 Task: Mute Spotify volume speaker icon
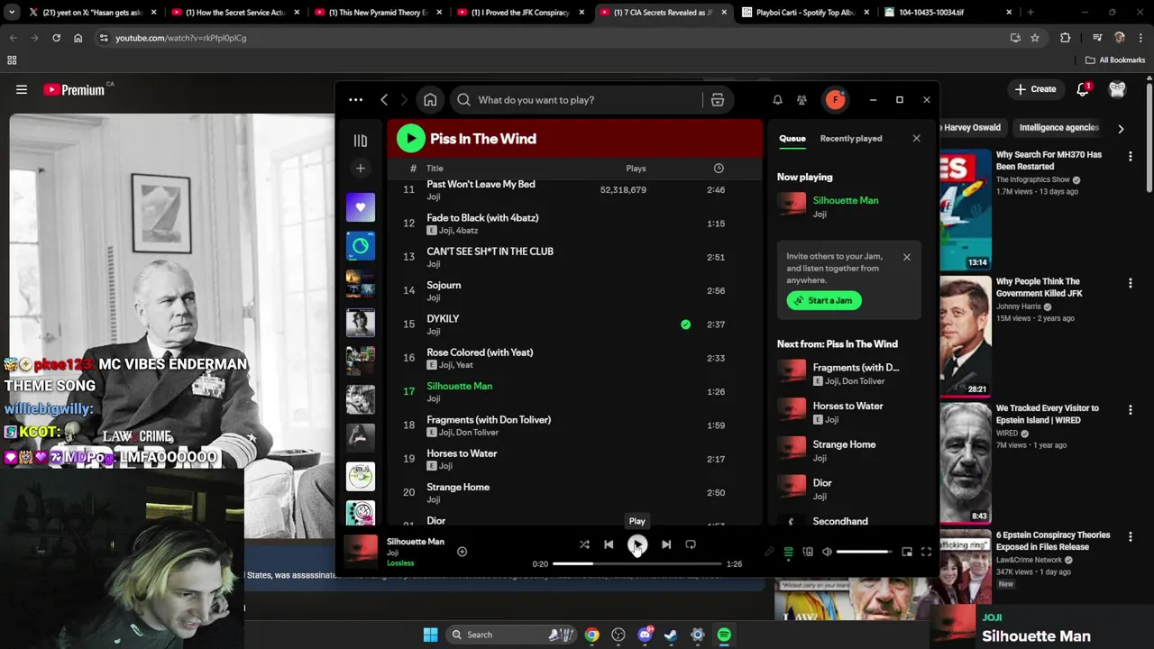[827, 552]
